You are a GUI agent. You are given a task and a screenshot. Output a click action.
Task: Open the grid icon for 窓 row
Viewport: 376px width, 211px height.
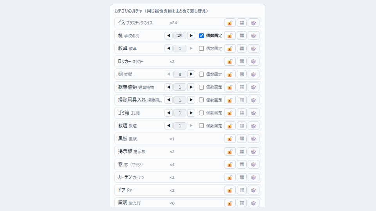click(242, 165)
